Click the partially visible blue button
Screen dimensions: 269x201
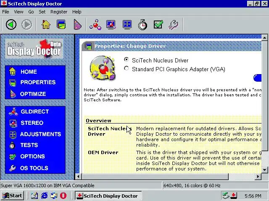pos(258,78)
